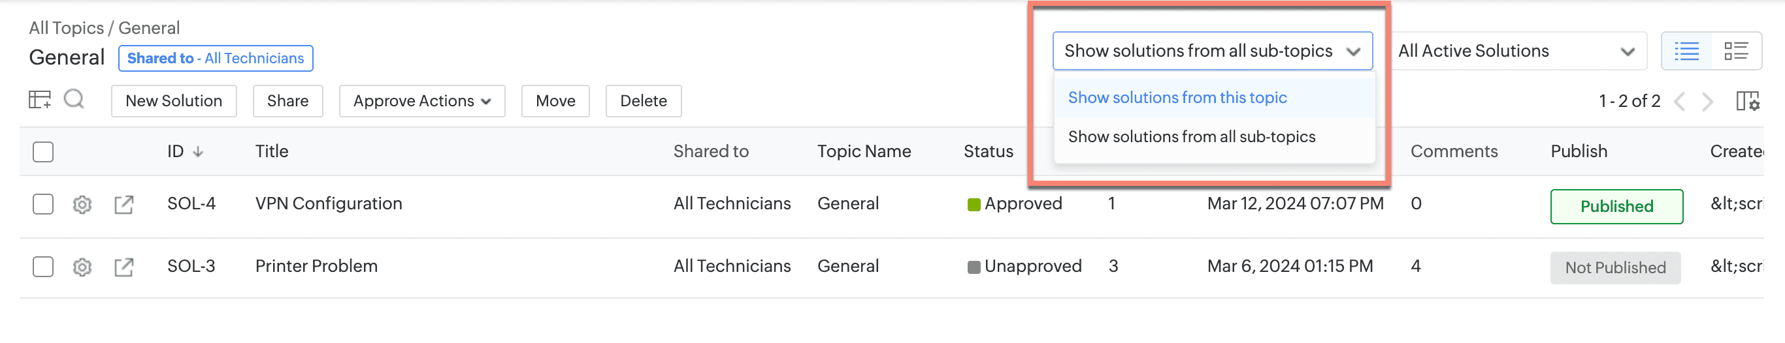The height and width of the screenshot is (343, 1785).
Task: Select 'Show solutions from this topic' option
Action: (x=1177, y=98)
